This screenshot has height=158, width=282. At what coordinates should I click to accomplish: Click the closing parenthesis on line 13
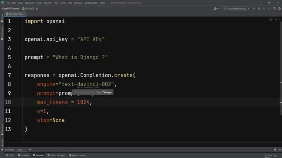[26, 129]
